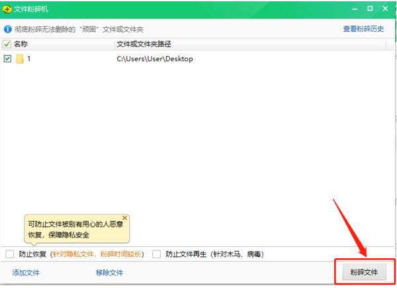This screenshot has width=397, height=288.
Task: Enable the 防止恢复 option
Action: tap(9, 254)
